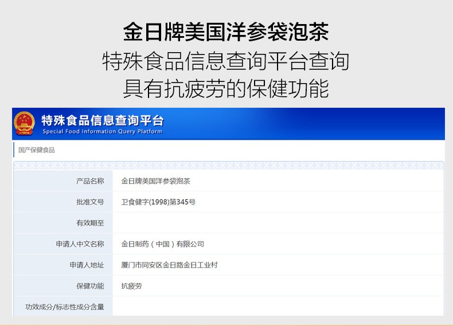Click the 金日制药（中国）有限公司 applicant name
453x326 pixels.
163,244
